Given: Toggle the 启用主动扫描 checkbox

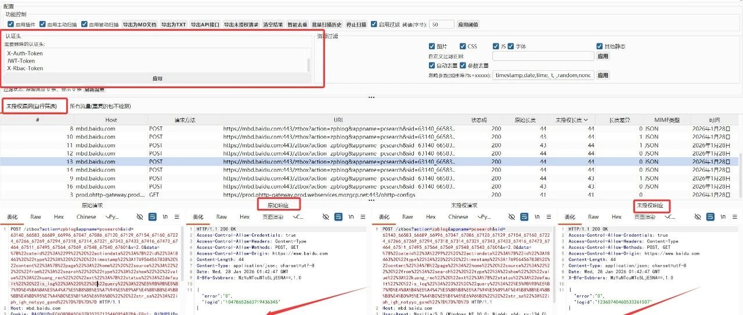Looking at the screenshot, I should point(42,24).
